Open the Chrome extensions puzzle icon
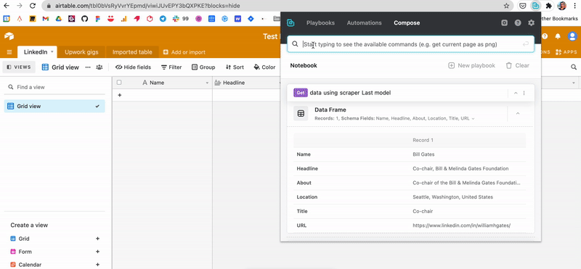The image size is (581, 269). pos(549,6)
